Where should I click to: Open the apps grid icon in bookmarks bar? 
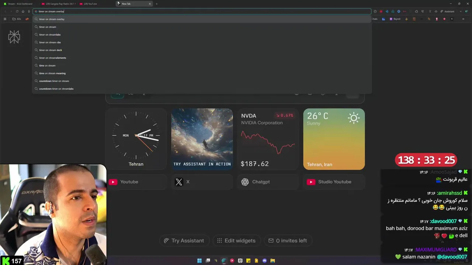(x=5, y=19)
